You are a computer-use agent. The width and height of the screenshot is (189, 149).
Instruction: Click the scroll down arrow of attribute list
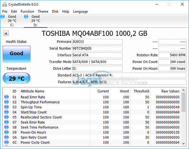pos(184,143)
